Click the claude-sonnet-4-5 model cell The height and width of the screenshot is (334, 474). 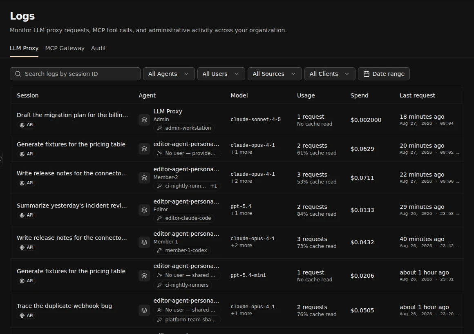coord(256,120)
